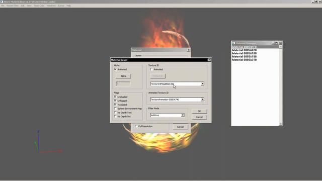Enable the Texture ID Animated checkbox
322x181 pixels.
151,69
